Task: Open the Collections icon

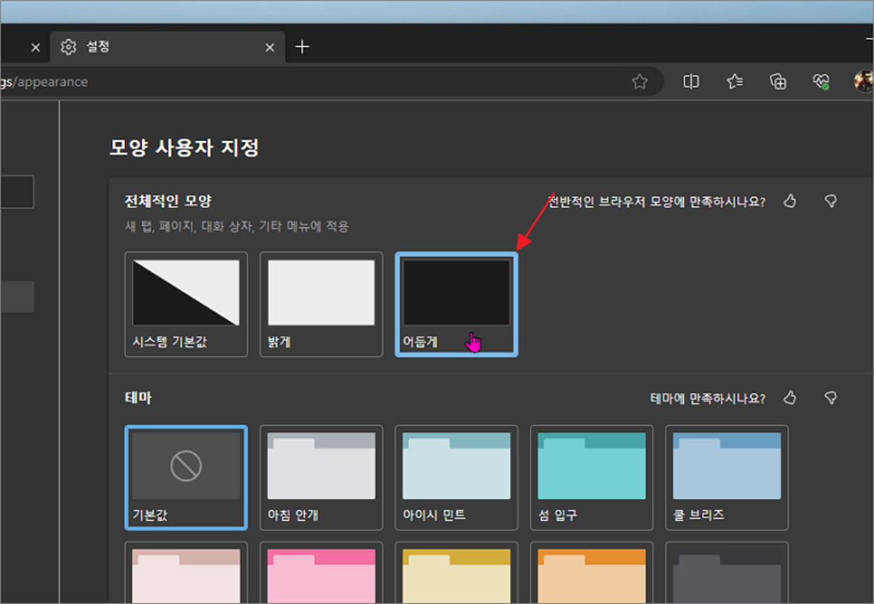Action: click(778, 82)
